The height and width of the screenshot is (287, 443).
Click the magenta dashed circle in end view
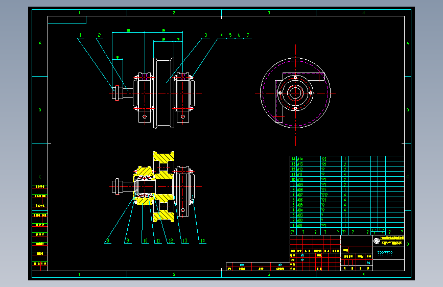click(295, 92)
